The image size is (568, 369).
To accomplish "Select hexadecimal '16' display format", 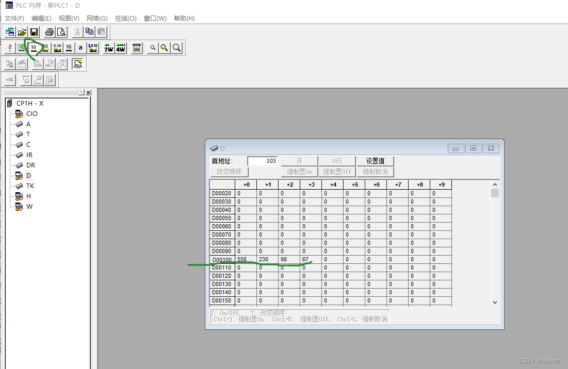I will 69,48.
